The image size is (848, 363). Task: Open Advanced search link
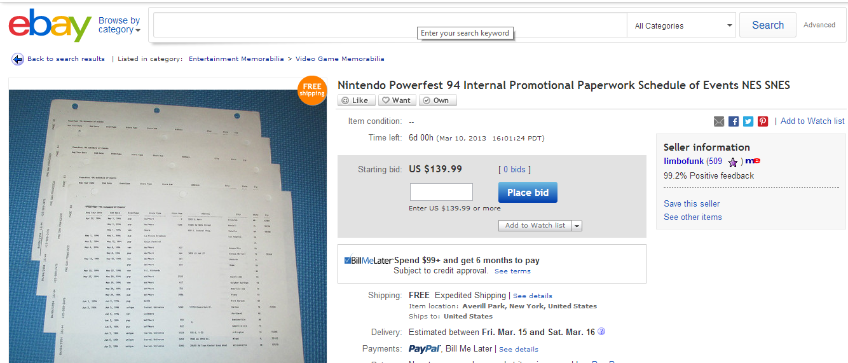click(x=819, y=25)
